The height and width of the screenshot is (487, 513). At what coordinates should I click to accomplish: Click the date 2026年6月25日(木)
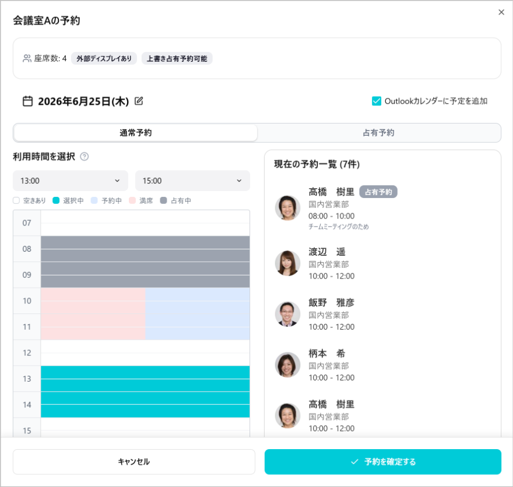coord(83,101)
